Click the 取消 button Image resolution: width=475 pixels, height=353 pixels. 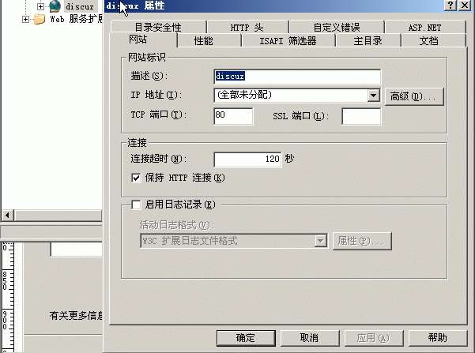tap(310, 338)
